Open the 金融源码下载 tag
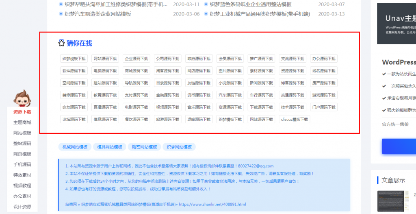This screenshot has width=416, height=214. point(168,95)
